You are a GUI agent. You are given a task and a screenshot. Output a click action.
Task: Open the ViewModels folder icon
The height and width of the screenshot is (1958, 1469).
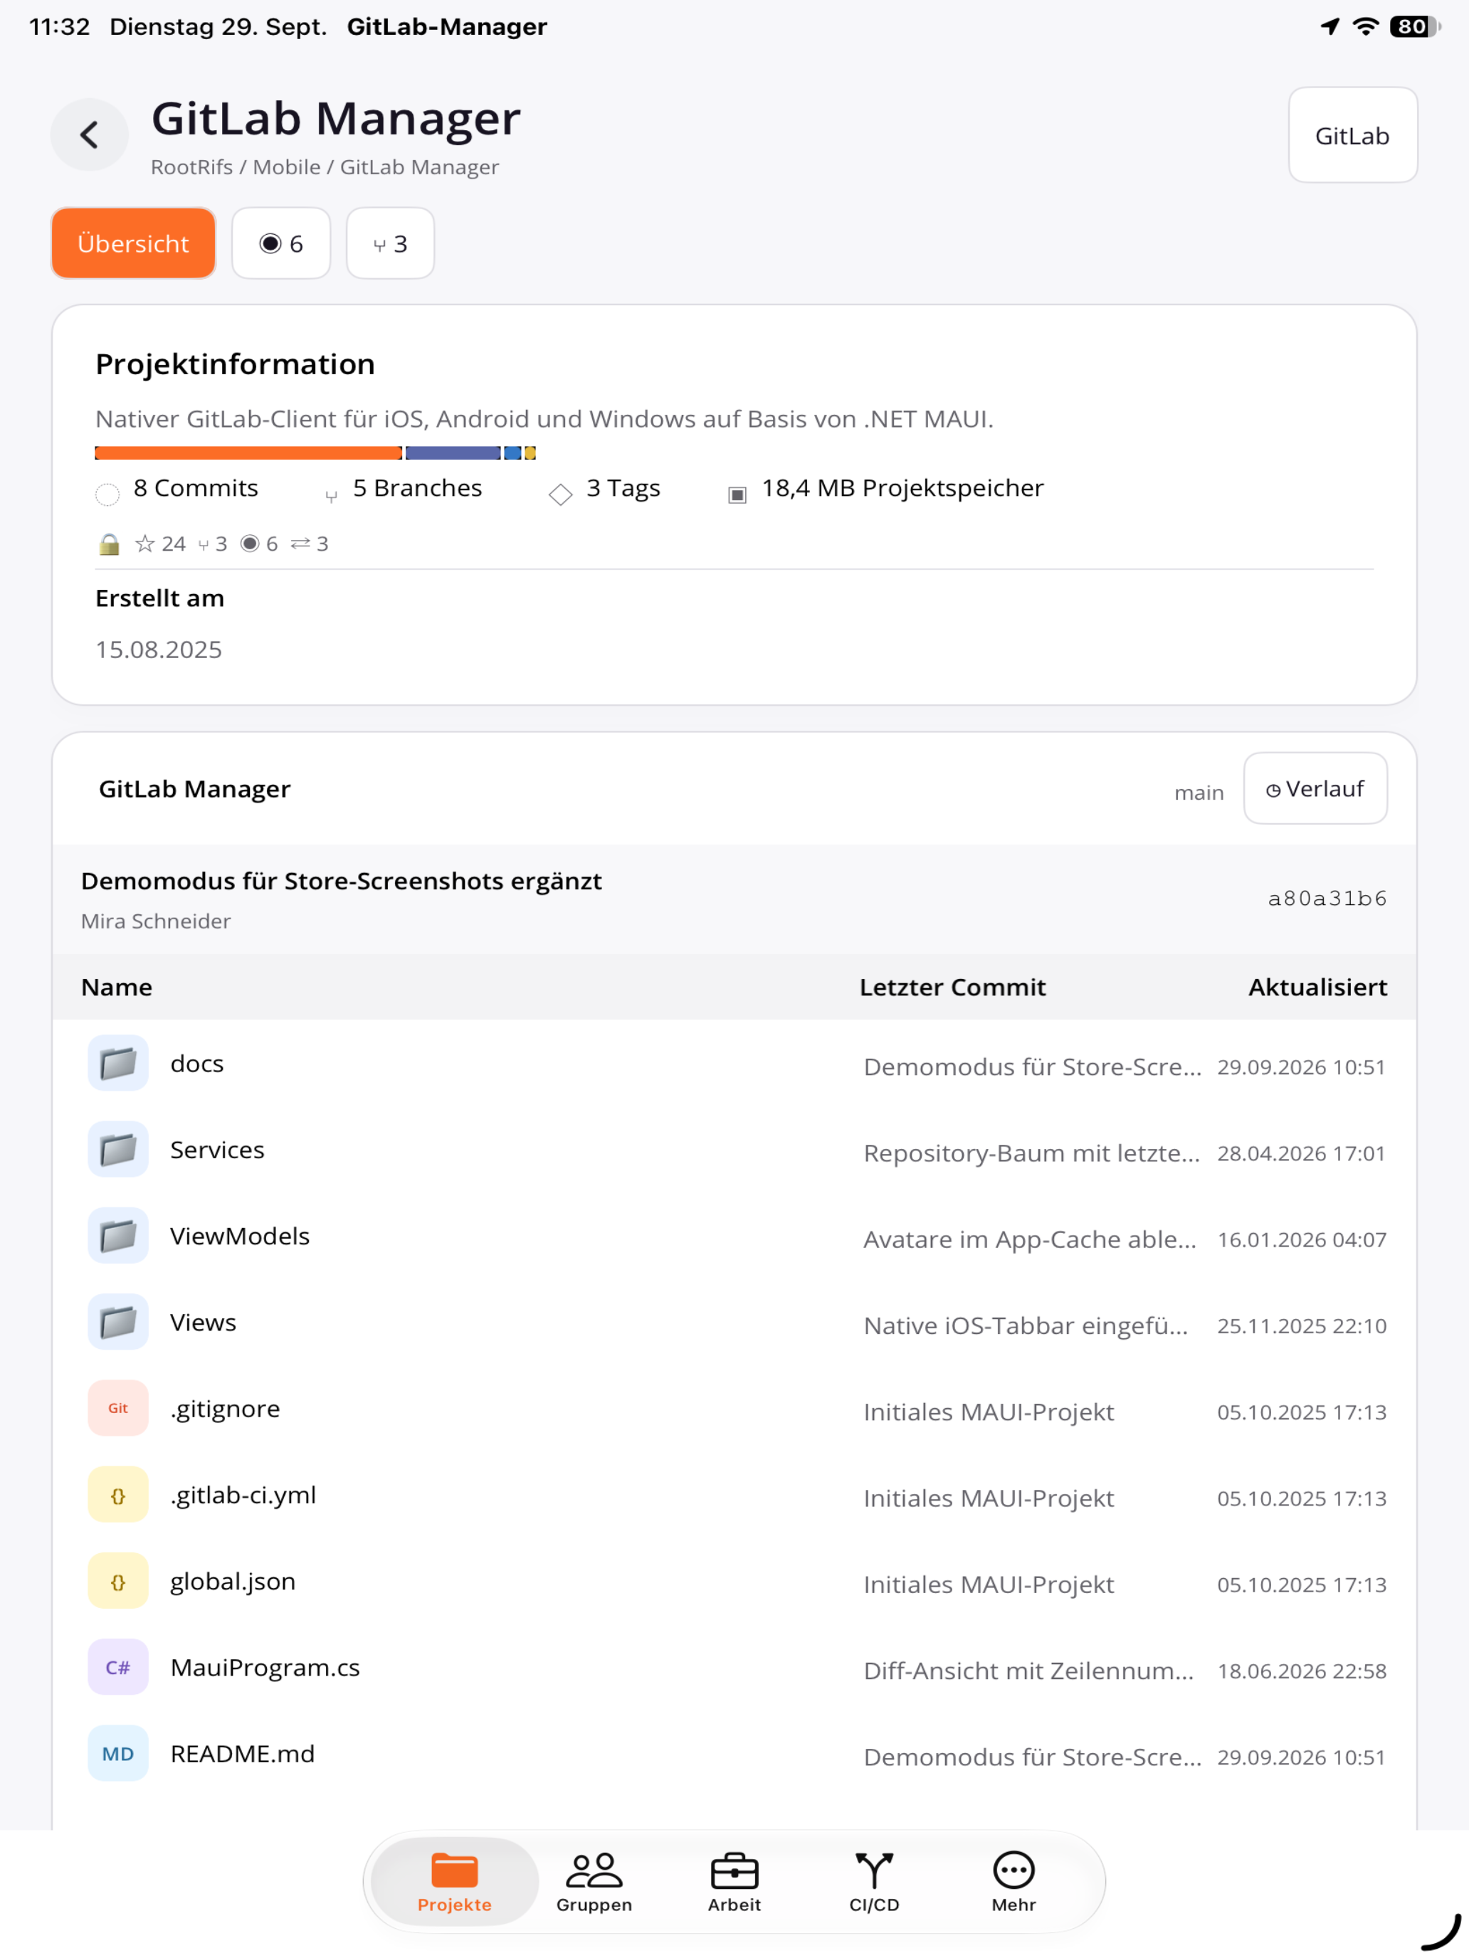coord(117,1236)
